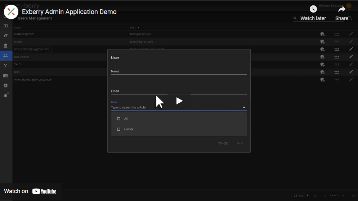Click the bank building icon in sidebar
Screen dimensions: 358x201
tap(5, 46)
